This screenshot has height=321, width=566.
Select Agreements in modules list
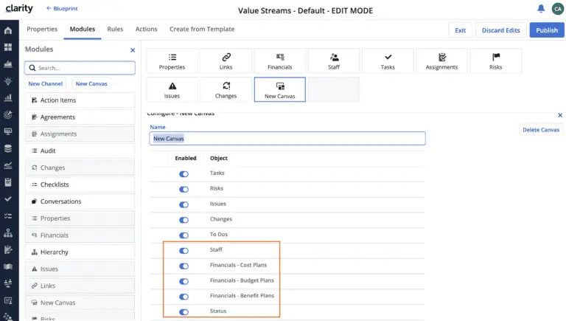(x=80, y=117)
